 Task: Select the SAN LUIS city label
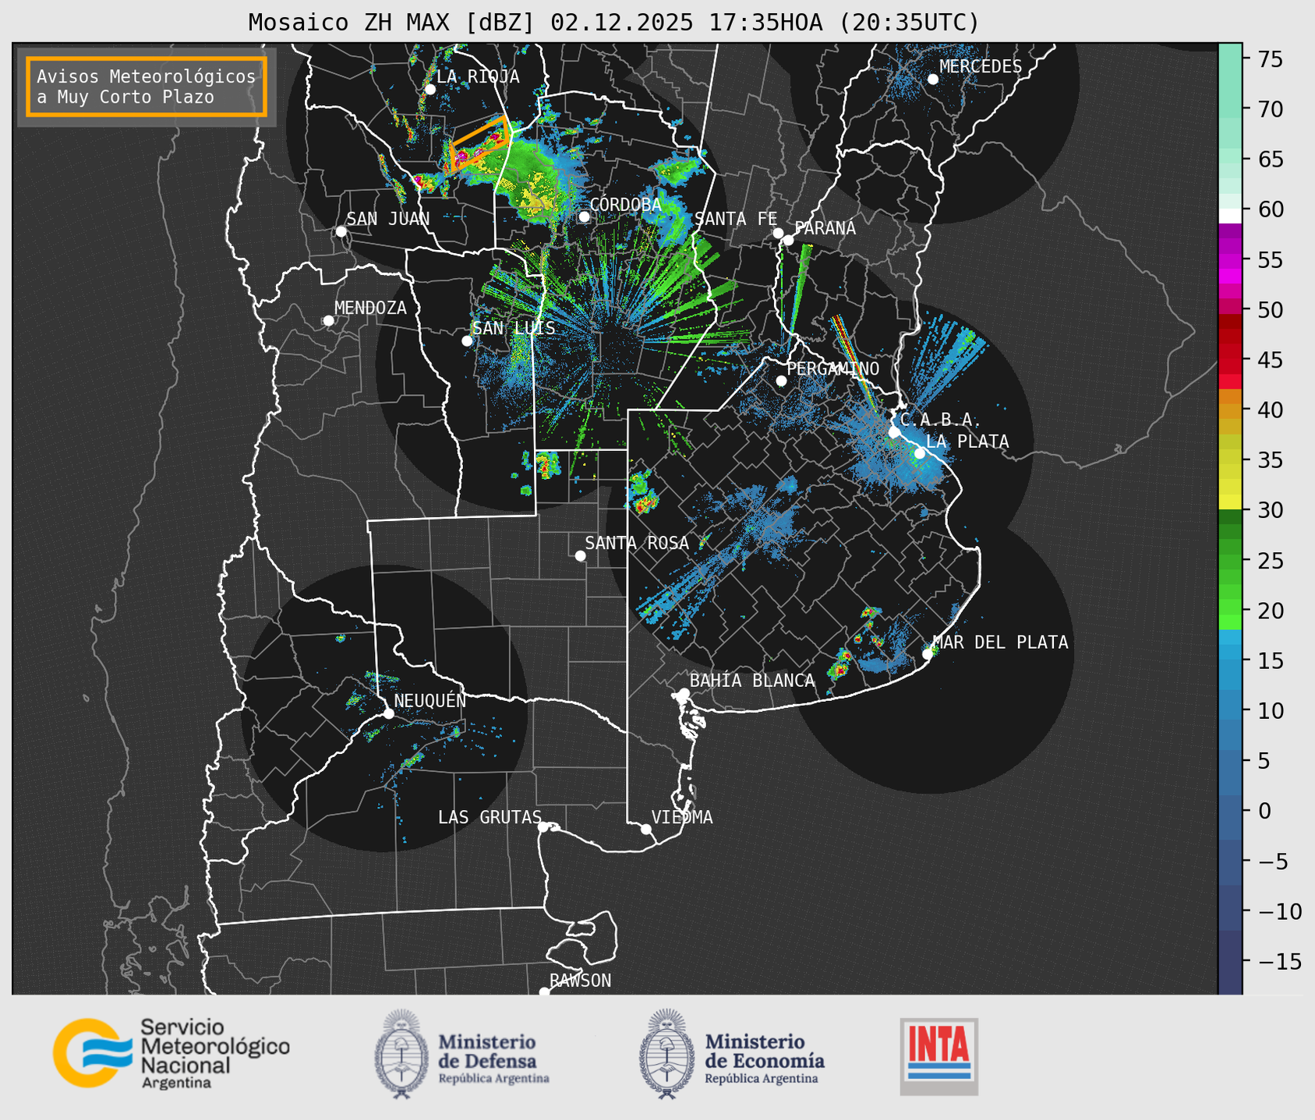514,328
